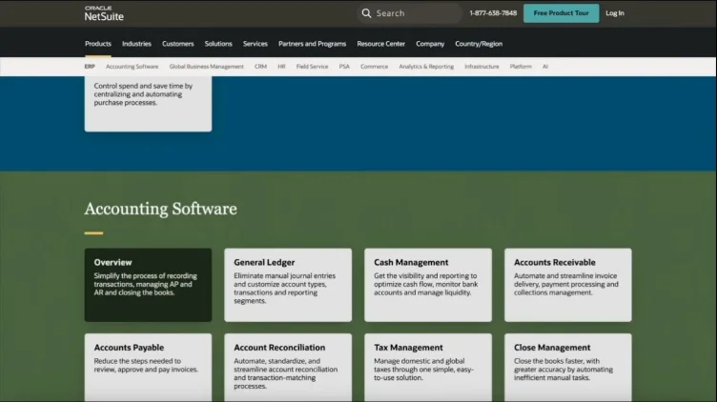Click the Log In link
Image resolution: width=717 pixels, height=402 pixels.
tap(615, 13)
